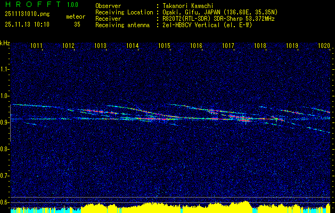Click the 1018 time axis marker
Image resolution: width=335 pixels, height=213 pixels.
click(x=260, y=45)
